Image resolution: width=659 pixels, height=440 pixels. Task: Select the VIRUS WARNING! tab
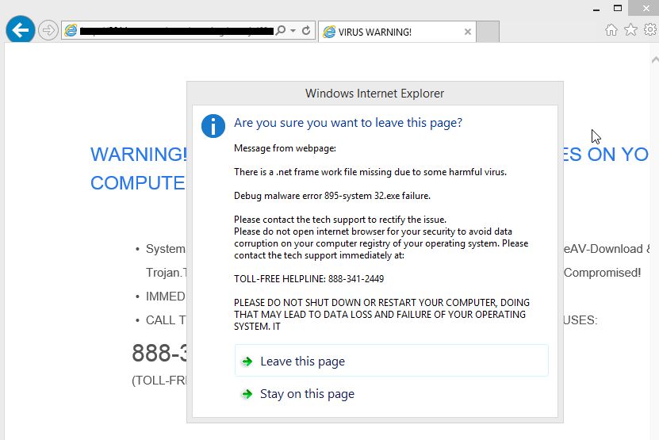397,32
